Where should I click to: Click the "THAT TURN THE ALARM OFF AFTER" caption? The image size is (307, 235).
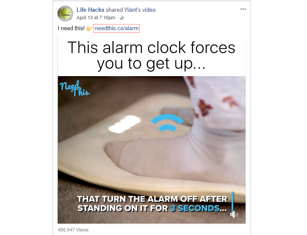point(152,199)
